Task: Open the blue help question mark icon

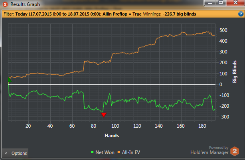Action: pyautogui.click(x=241, y=14)
